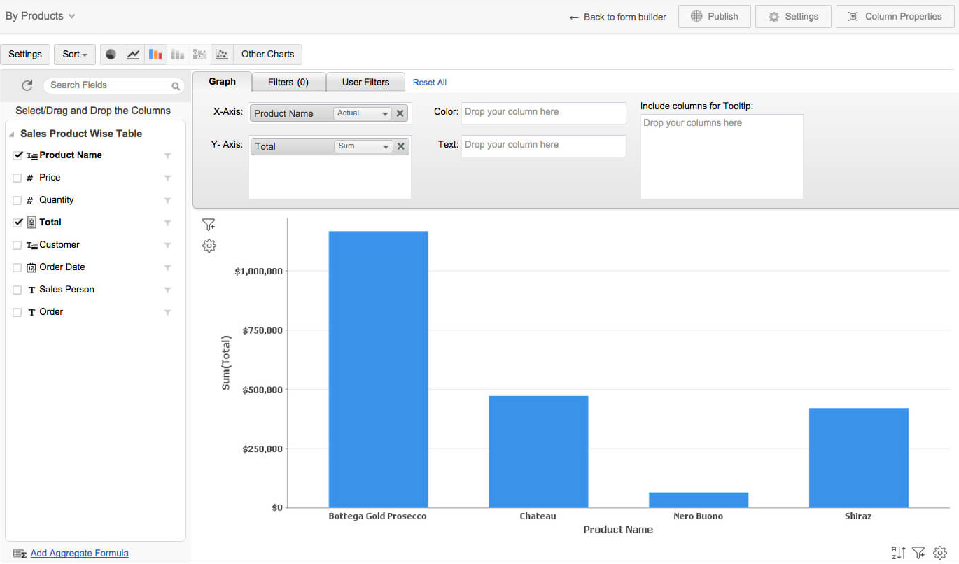Choose the scatter plot chart icon
959x564 pixels.
[x=222, y=54]
